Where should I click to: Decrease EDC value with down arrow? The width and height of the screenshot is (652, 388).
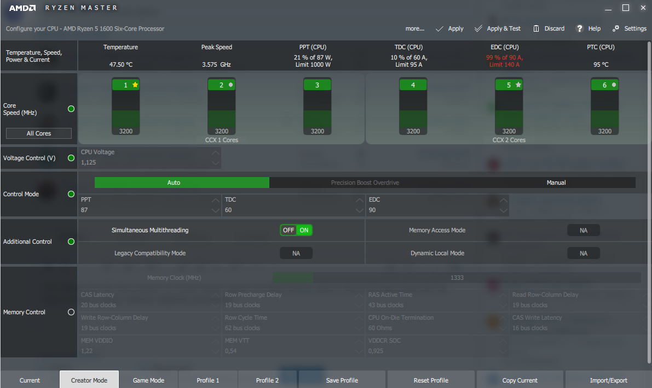(504, 210)
